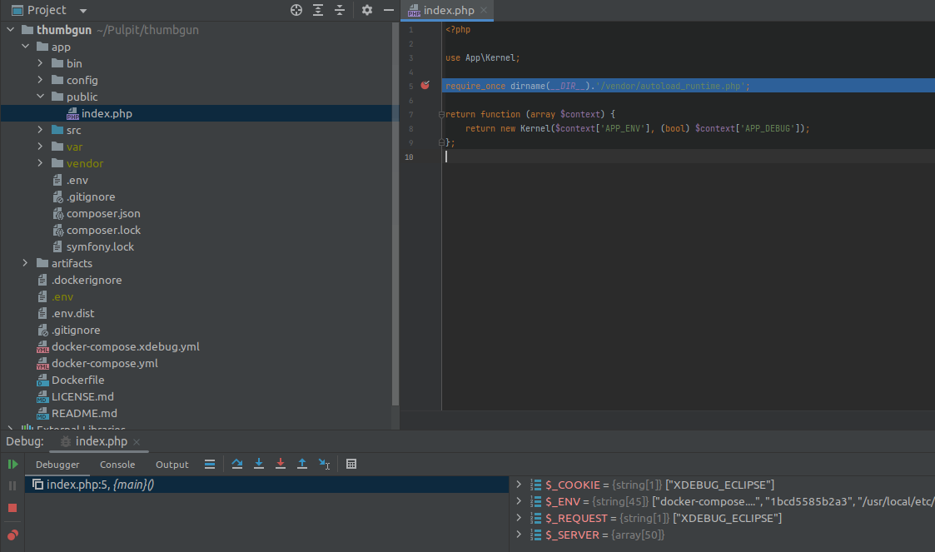Resume program with green play icon
Image resolution: width=935 pixels, height=552 pixels.
12,465
